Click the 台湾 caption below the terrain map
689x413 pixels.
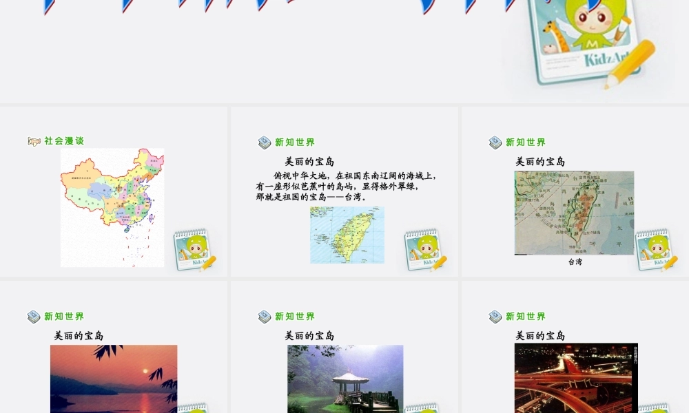click(x=575, y=262)
